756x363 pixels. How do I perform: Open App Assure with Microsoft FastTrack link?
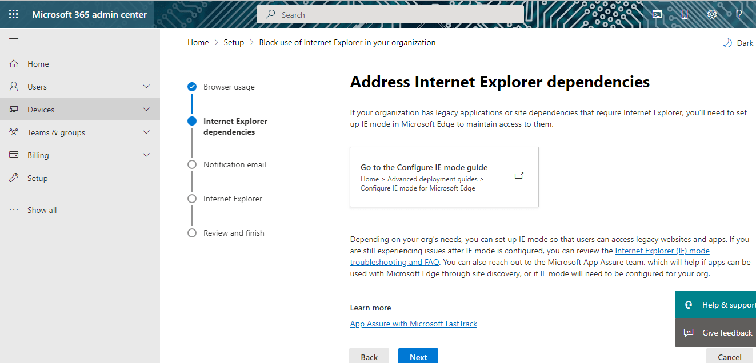(x=414, y=324)
